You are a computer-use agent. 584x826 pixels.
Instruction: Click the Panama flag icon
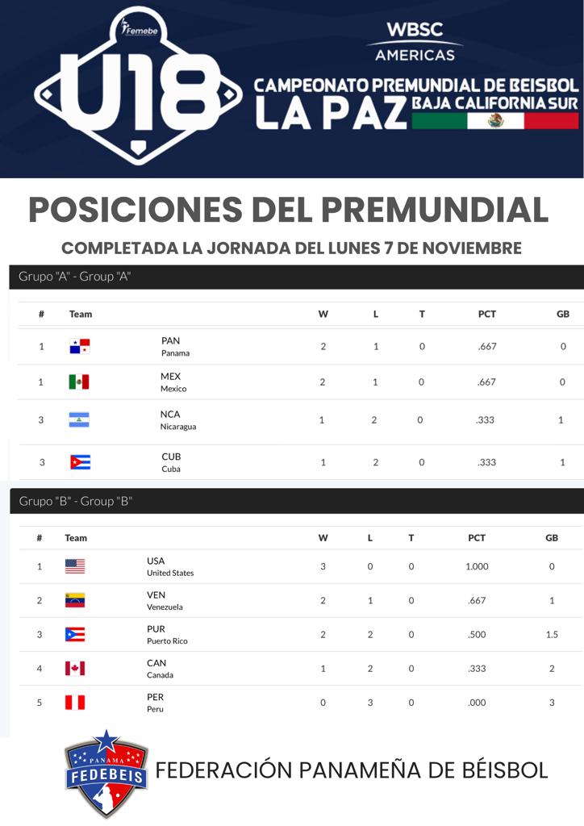point(79,347)
